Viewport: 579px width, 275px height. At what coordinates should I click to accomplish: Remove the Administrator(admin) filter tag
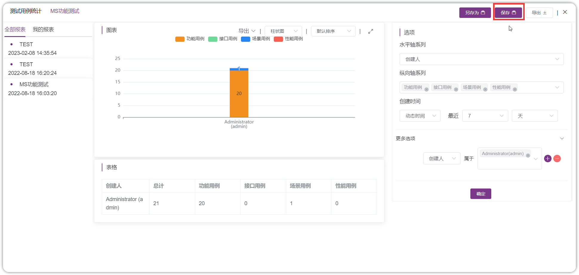pyautogui.click(x=528, y=155)
